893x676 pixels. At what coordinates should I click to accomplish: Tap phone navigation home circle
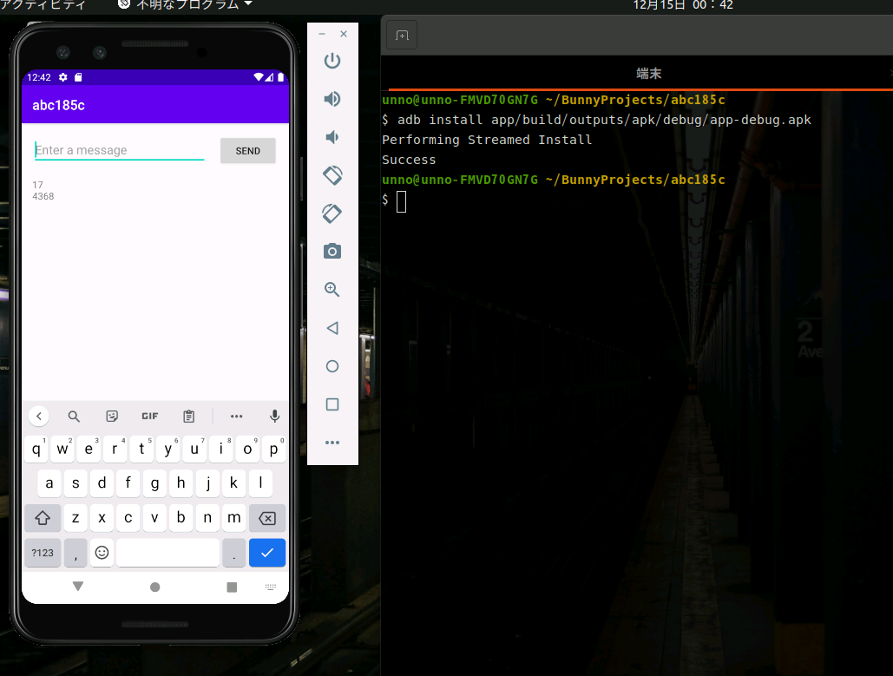pos(154,587)
